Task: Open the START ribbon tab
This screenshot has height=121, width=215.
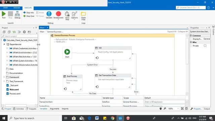Action: (x=5, y=8)
